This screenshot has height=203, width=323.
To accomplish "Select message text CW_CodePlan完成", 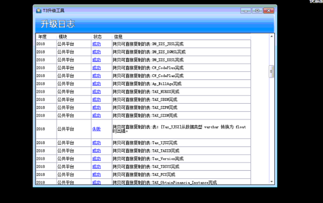I will [168, 76].
